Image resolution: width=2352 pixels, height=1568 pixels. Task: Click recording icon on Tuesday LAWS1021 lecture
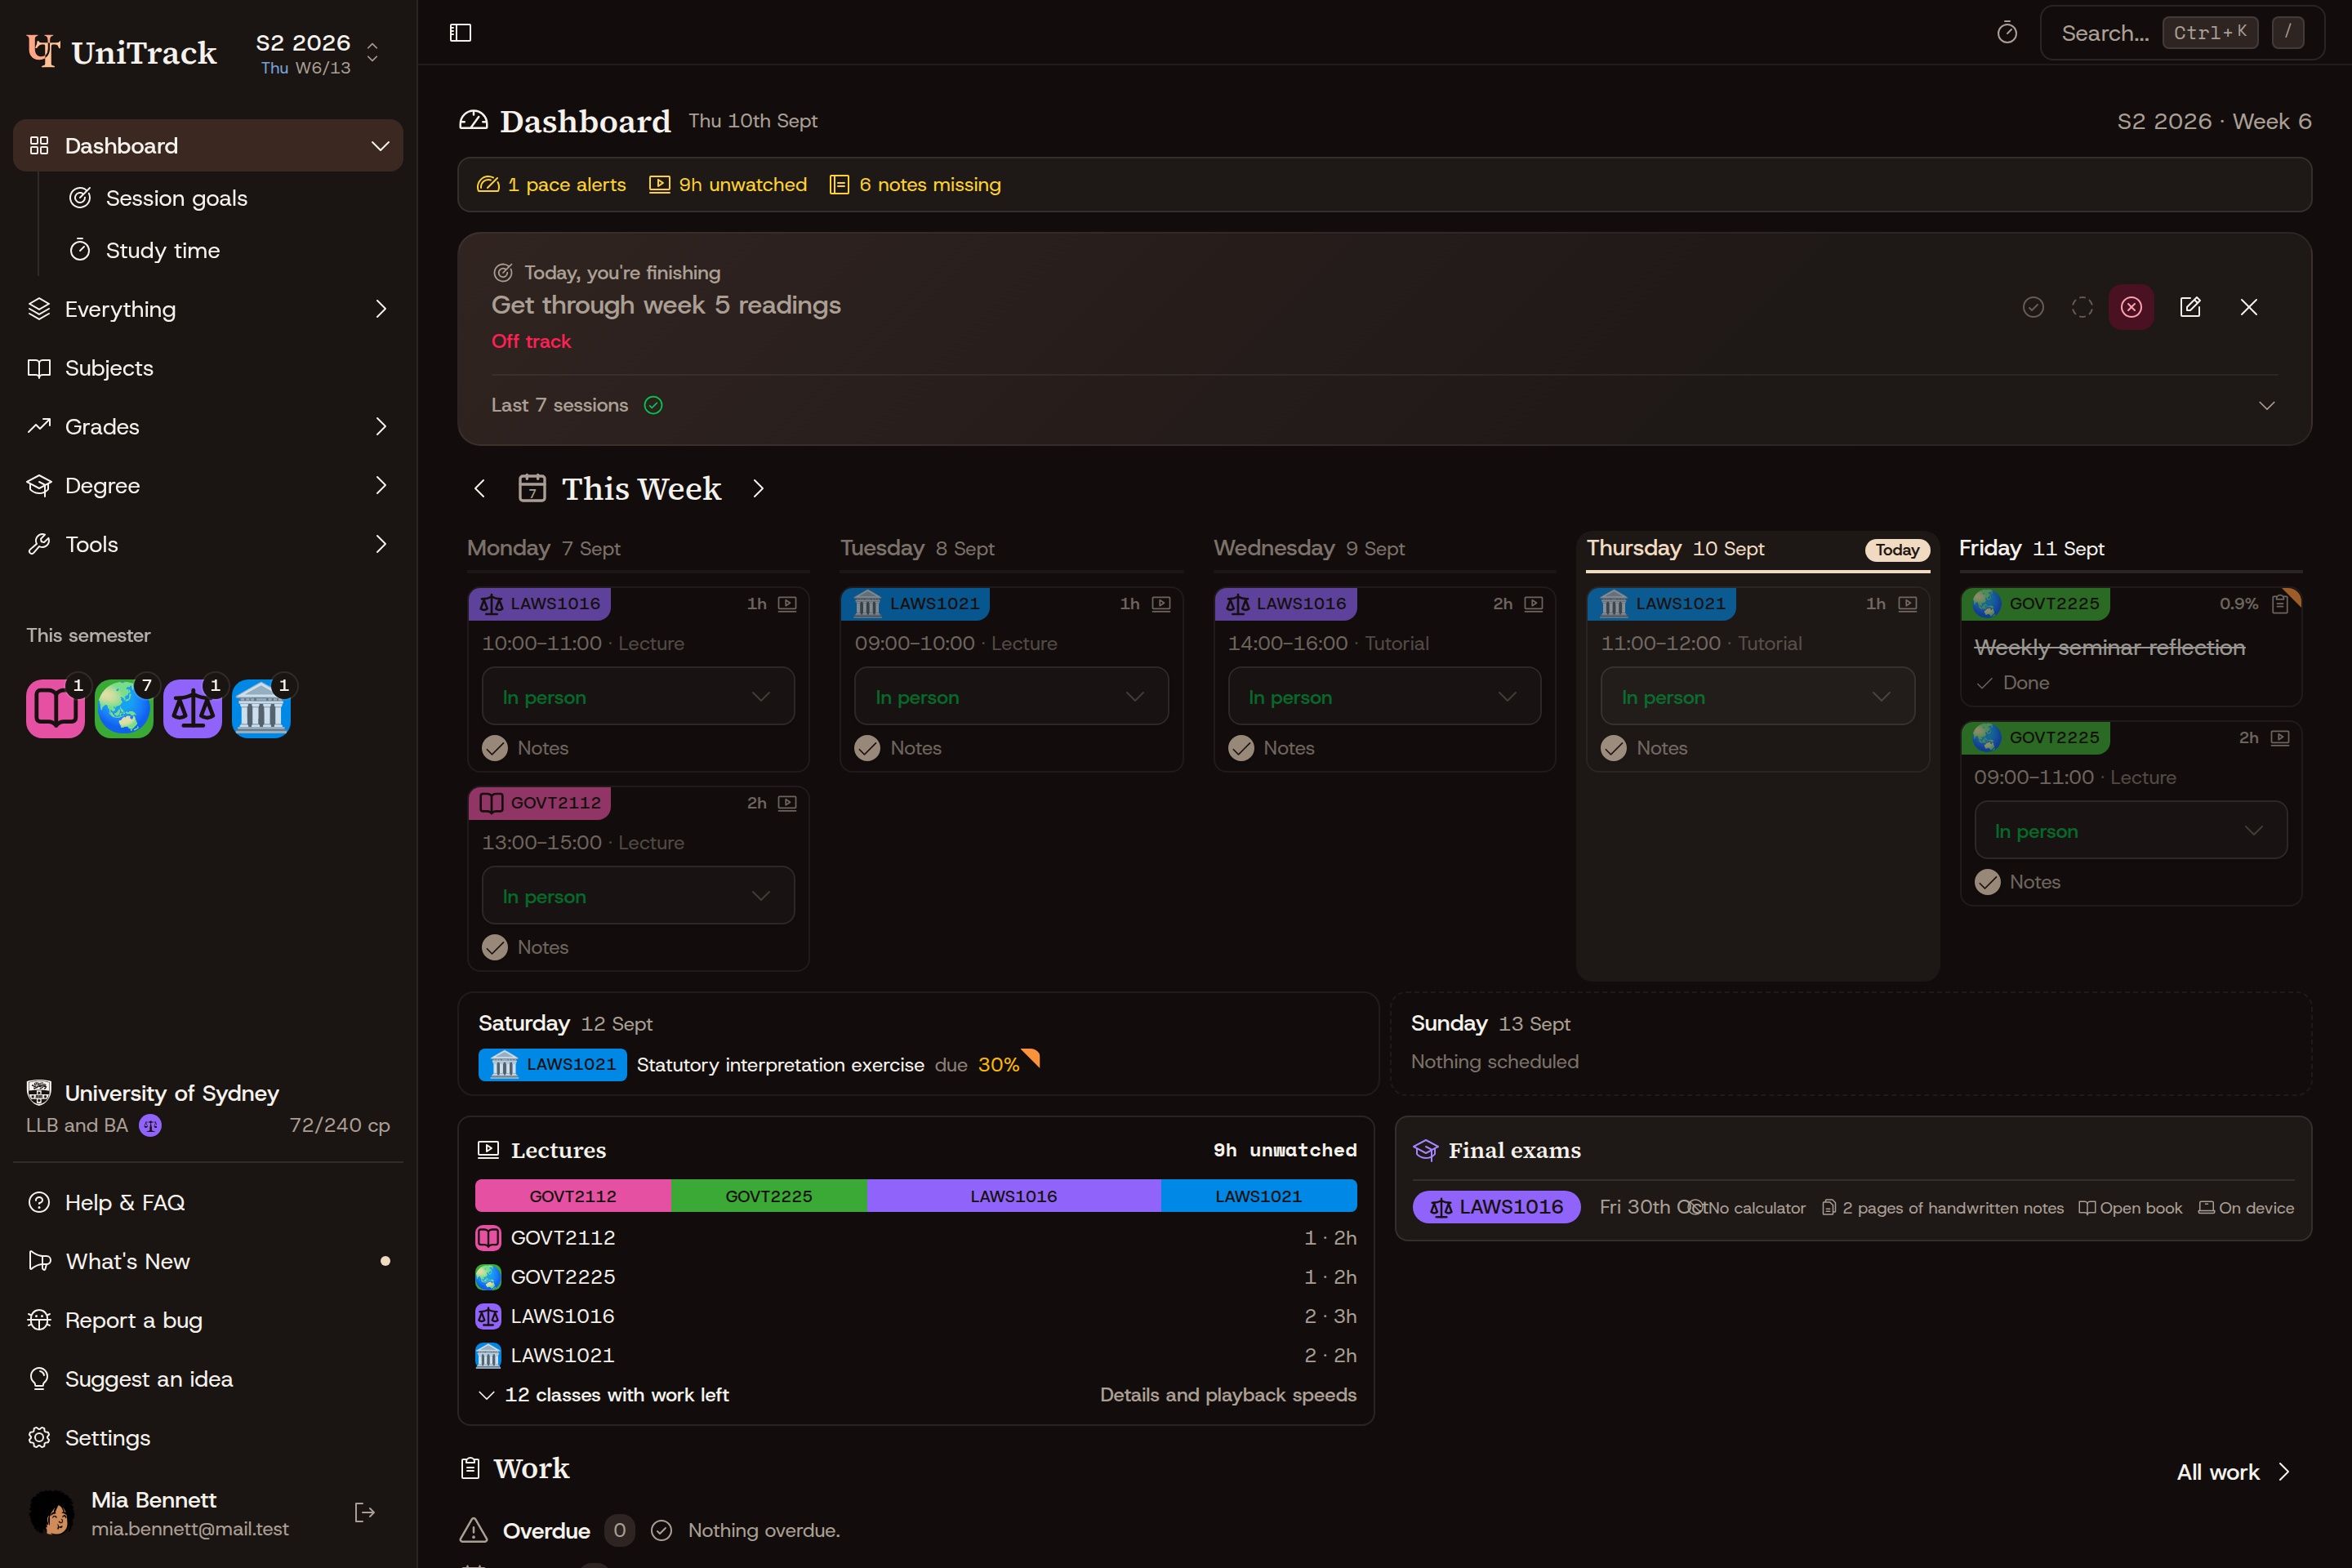(x=1161, y=603)
